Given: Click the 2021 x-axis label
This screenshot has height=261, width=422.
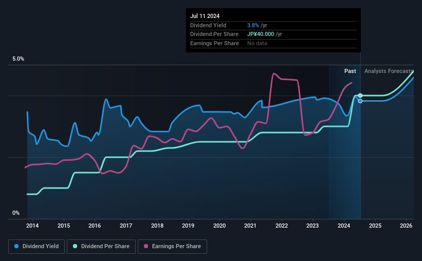Looking at the screenshot, I should [x=250, y=226].
